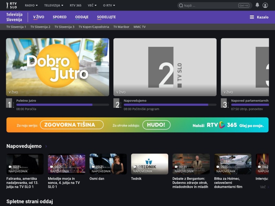Click the Faliranka, ameriška nadaljevanka title
The image size is (275, 206).
point(22,183)
